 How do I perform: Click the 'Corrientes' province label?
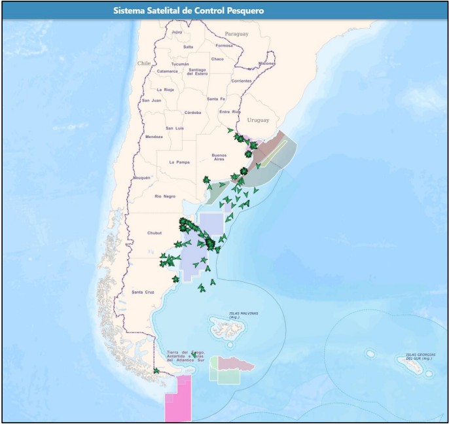point(242,81)
